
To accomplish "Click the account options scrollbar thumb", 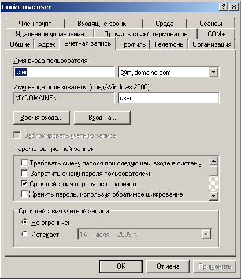I will pos(214,171).
